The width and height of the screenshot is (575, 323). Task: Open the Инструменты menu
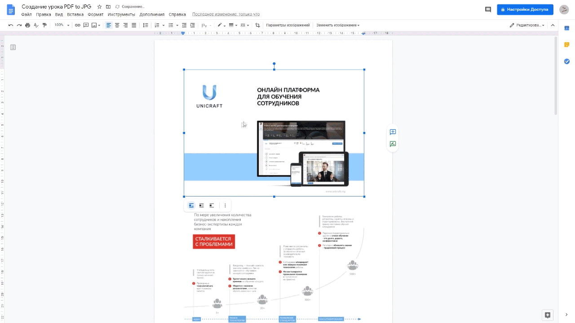(121, 14)
